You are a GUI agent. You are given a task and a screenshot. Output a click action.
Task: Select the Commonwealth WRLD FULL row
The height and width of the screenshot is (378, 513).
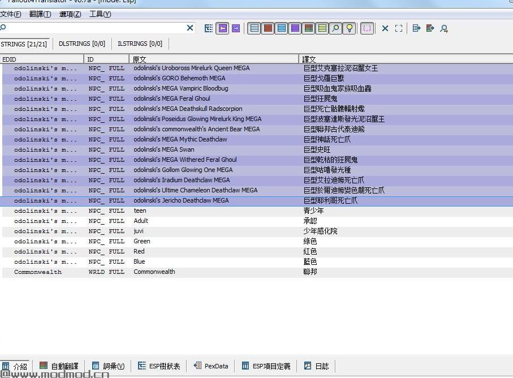[x=257, y=272]
